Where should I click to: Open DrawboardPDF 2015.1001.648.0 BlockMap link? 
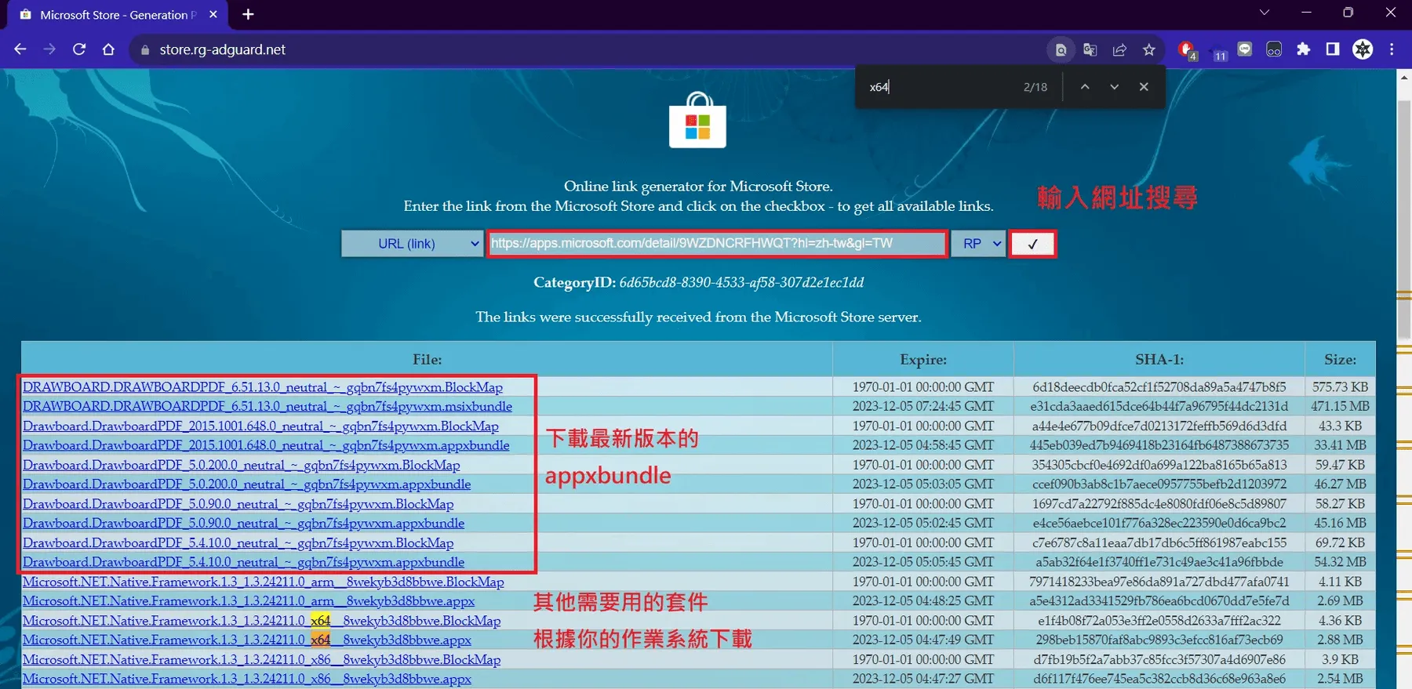click(x=260, y=426)
